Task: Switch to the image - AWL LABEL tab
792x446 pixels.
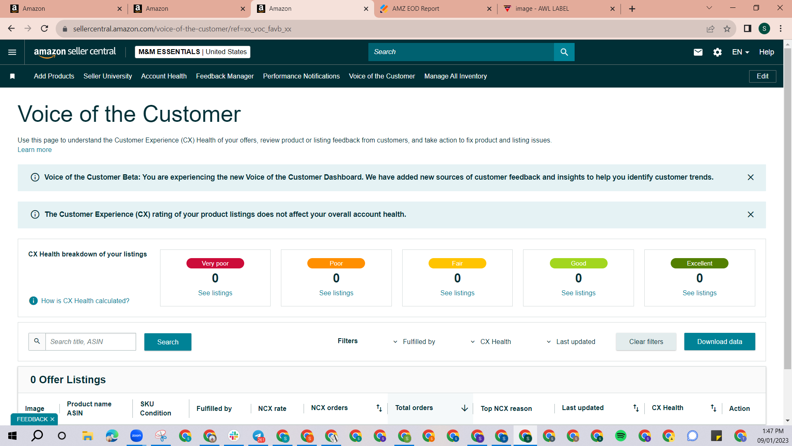Action: coord(559,9)
